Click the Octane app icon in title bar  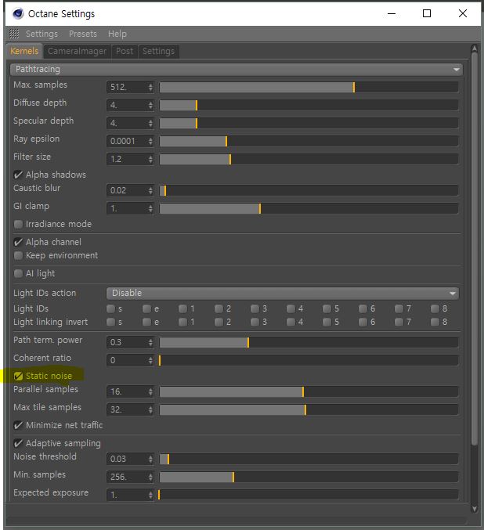pos(18,14)
